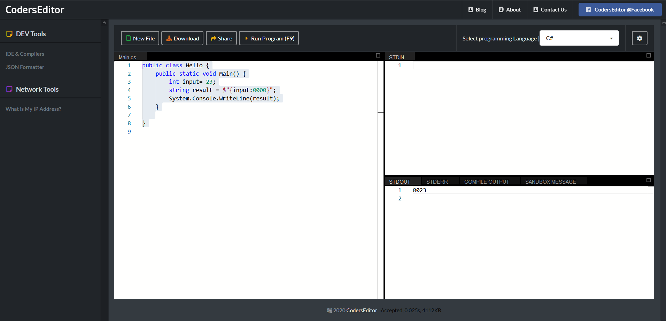Download the current code file
This screenshot has height=321, width=666.
182,38
